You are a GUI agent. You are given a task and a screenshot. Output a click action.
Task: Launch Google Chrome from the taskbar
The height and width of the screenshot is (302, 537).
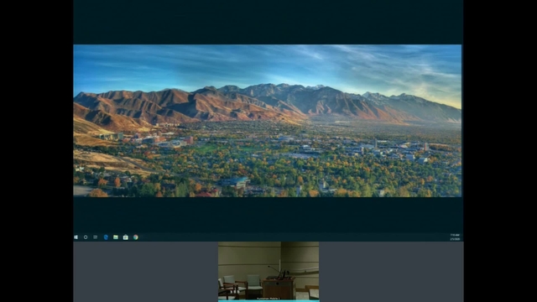tap(136, 237)
